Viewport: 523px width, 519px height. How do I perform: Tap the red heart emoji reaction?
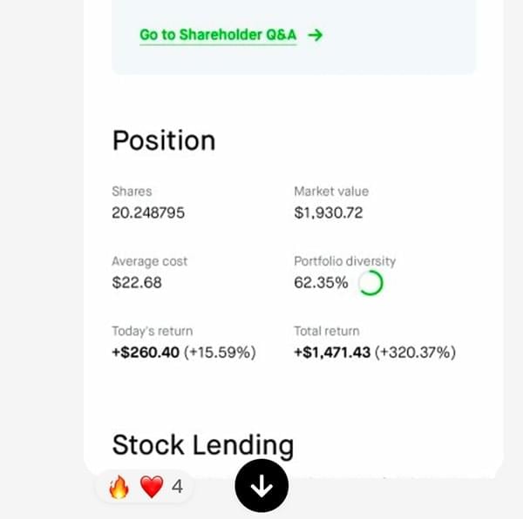[x=152, y=487]
